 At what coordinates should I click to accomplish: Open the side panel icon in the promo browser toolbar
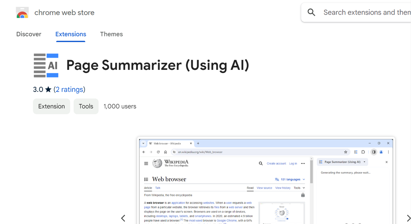click(373, 152)
